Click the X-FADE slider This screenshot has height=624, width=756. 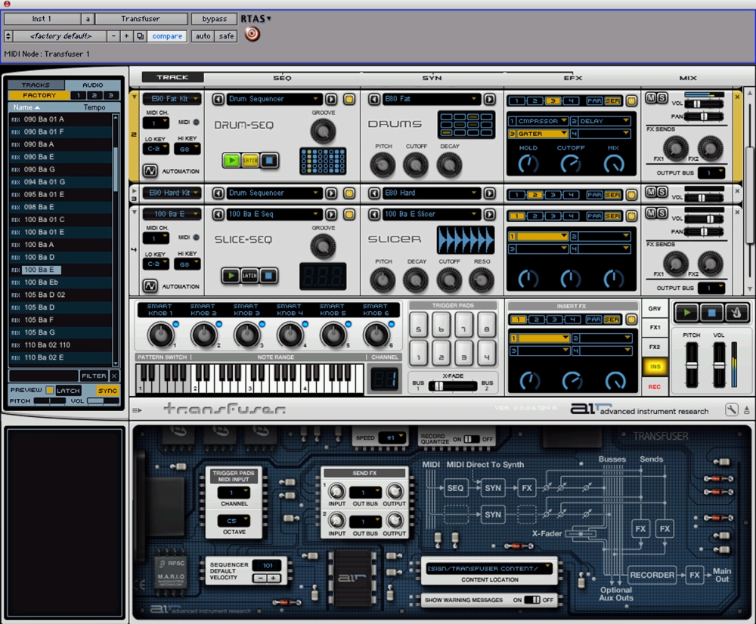[x=453, y=385]
